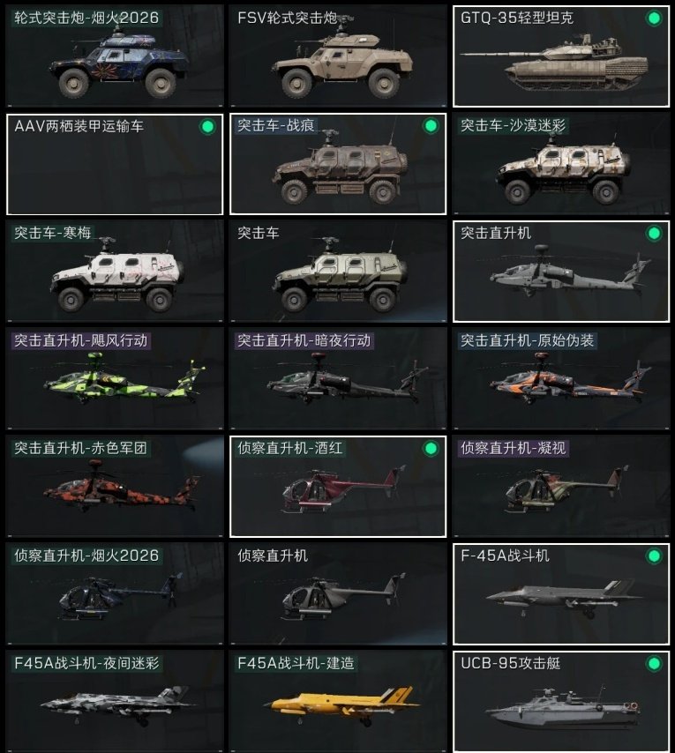Image resolution: width=675 pixels, height=753 pixels.
Task: Choose the green 突击直升机-飓风行动 helicopter skin
Action: [x=115, y=379]
